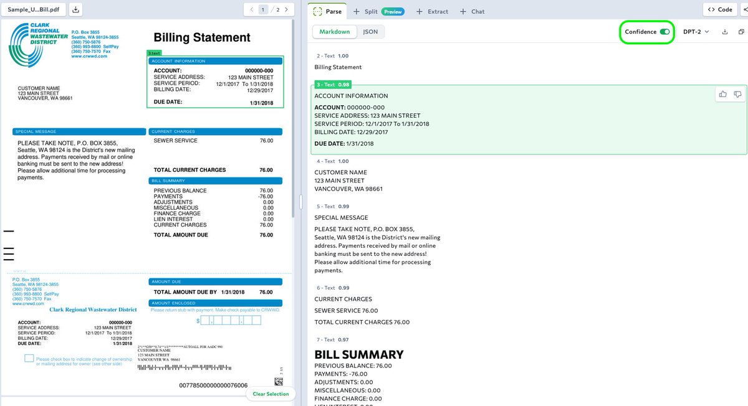Image resolution: width=748 pixels, height=406 pixels.
Task: Download the parsed output
Action: coord(725,32)
